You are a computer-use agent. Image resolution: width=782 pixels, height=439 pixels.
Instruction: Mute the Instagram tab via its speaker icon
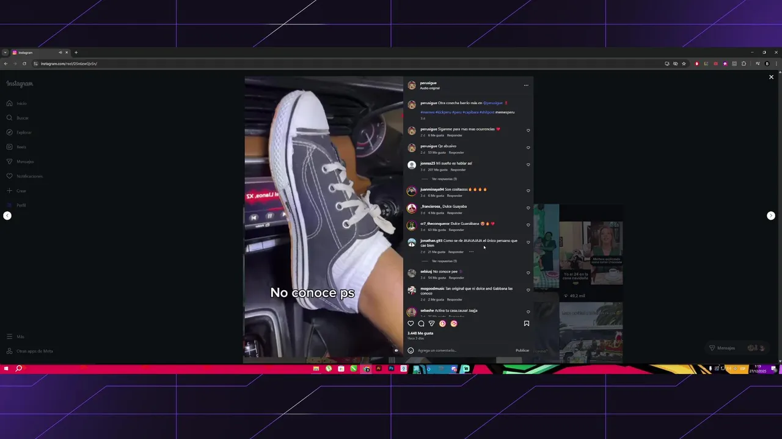[x=60, y=52]
